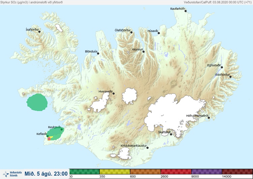Click the Reykjavík station dot
The height and width of the screenshot is (179, 253).
[x=62, y=130]
